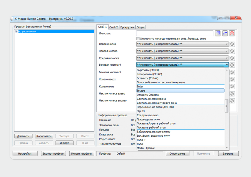Viewport: 251px width, 177px height.
Task: Click the dropdown list scrollbar thumb
Action: click(227, 106)
